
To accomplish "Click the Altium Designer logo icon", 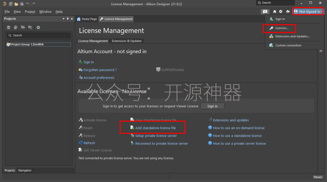I will [x=5, y=4].
